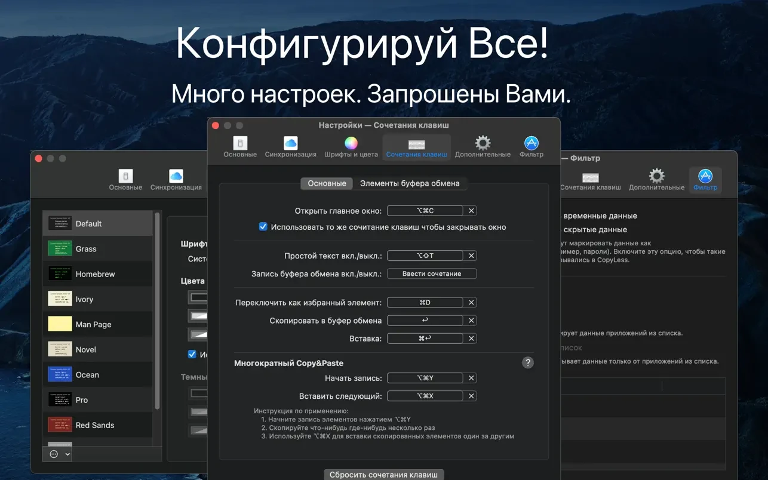The width and height of the screenshot is (768, 480).
Task: Click the Начать запись shortcut field
Action: tap(425, 378)
